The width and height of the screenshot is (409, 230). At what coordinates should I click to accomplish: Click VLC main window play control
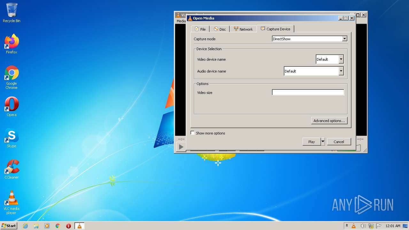click(x=181, y=147)
